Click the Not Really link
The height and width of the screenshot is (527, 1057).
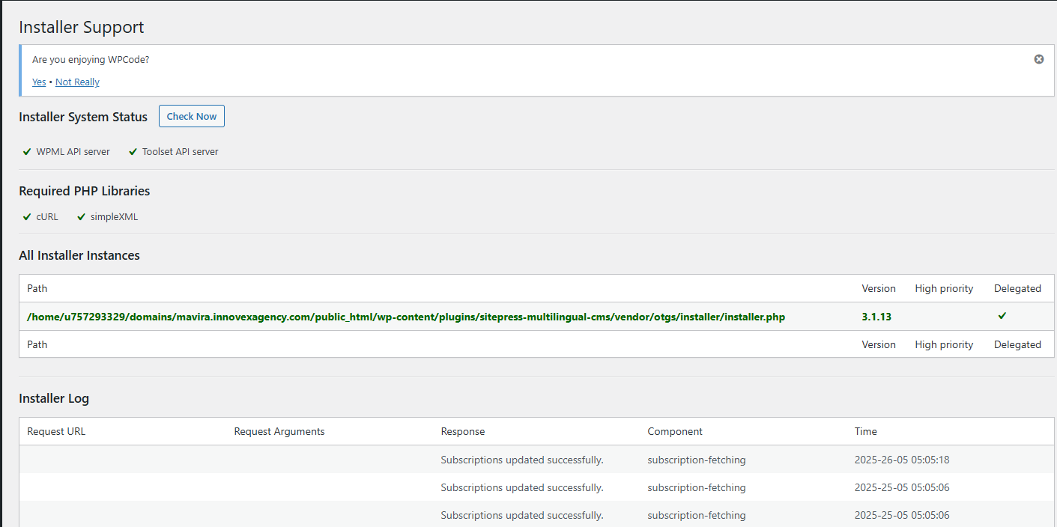[x=77, y=82]
